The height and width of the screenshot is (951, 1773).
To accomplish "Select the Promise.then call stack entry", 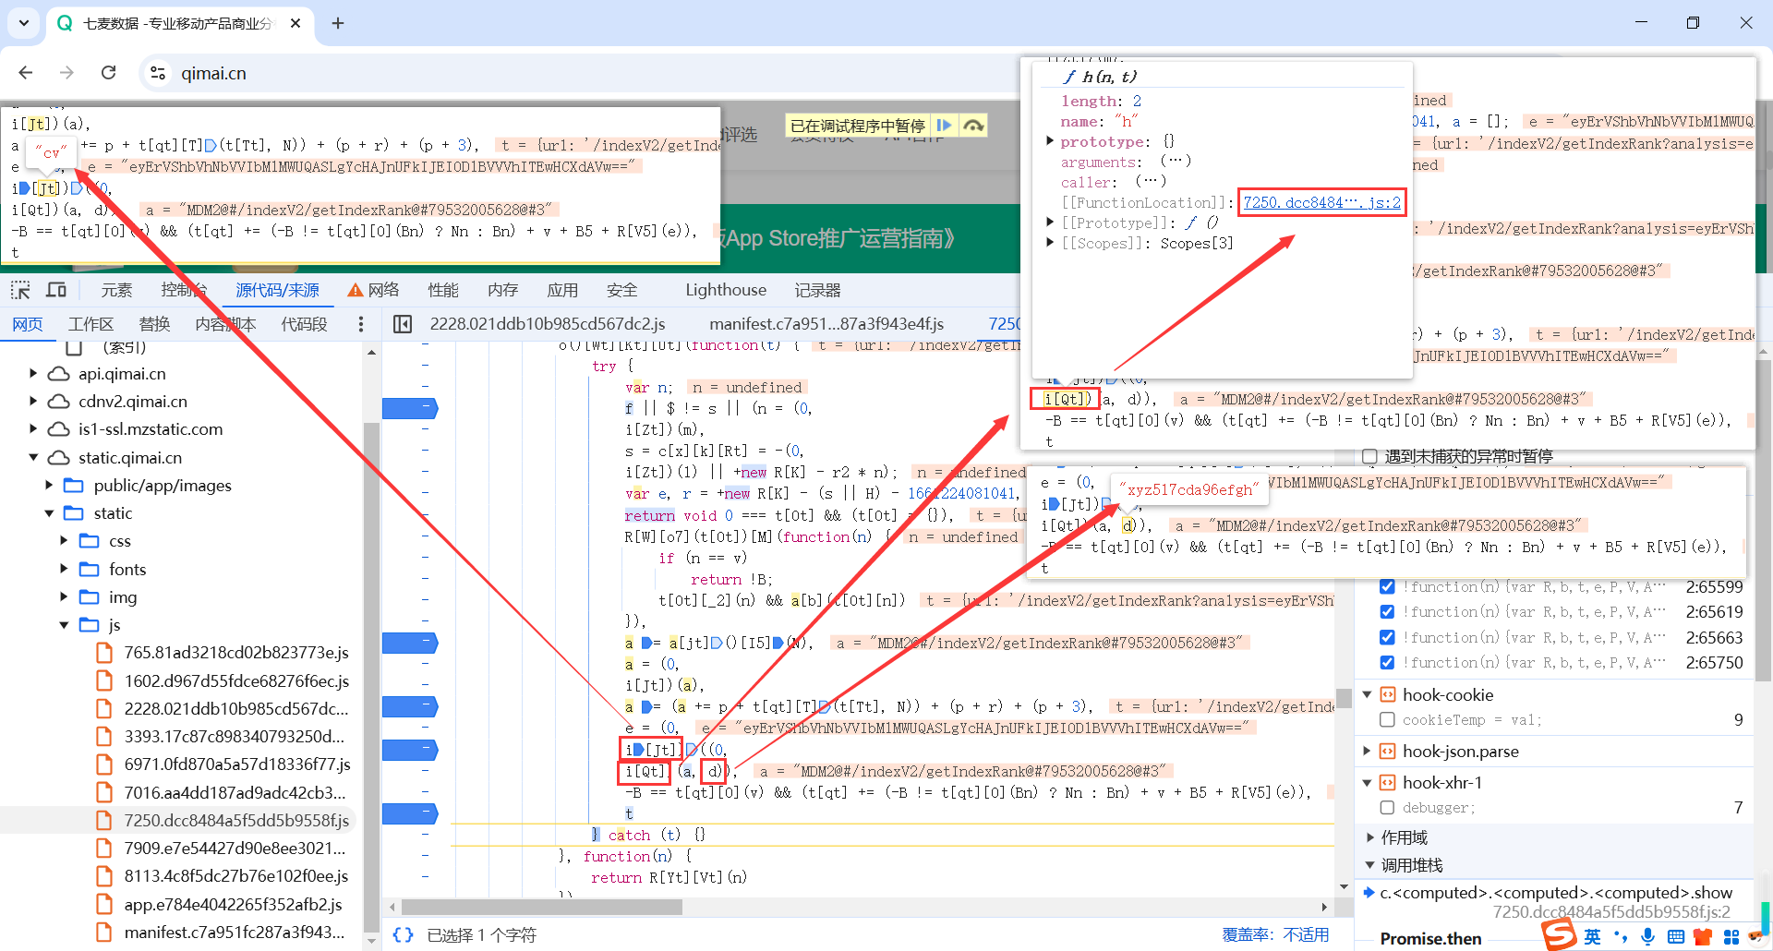I will (1430, 938).
